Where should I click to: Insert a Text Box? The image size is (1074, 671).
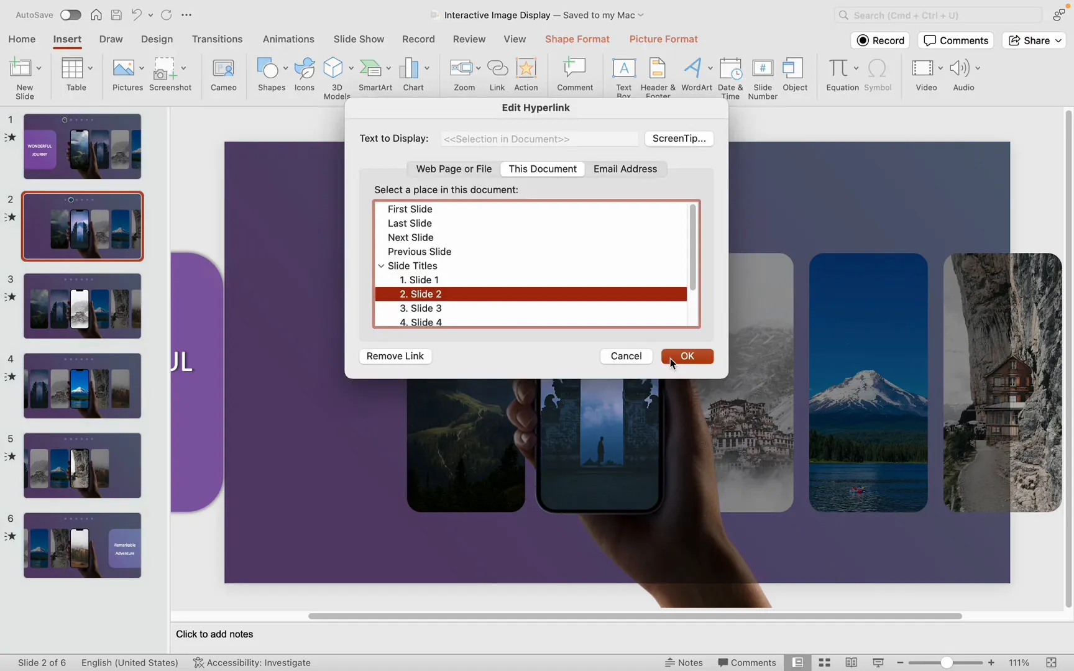click(x=623, y=68)
